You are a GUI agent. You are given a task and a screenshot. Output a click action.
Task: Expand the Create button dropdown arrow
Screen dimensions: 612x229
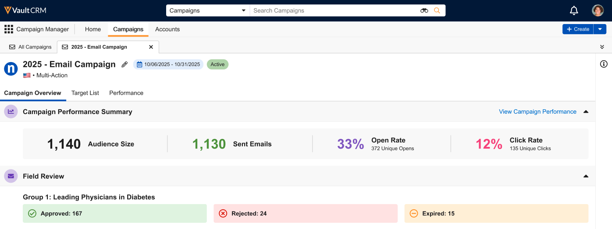click(x=600, y=29)
